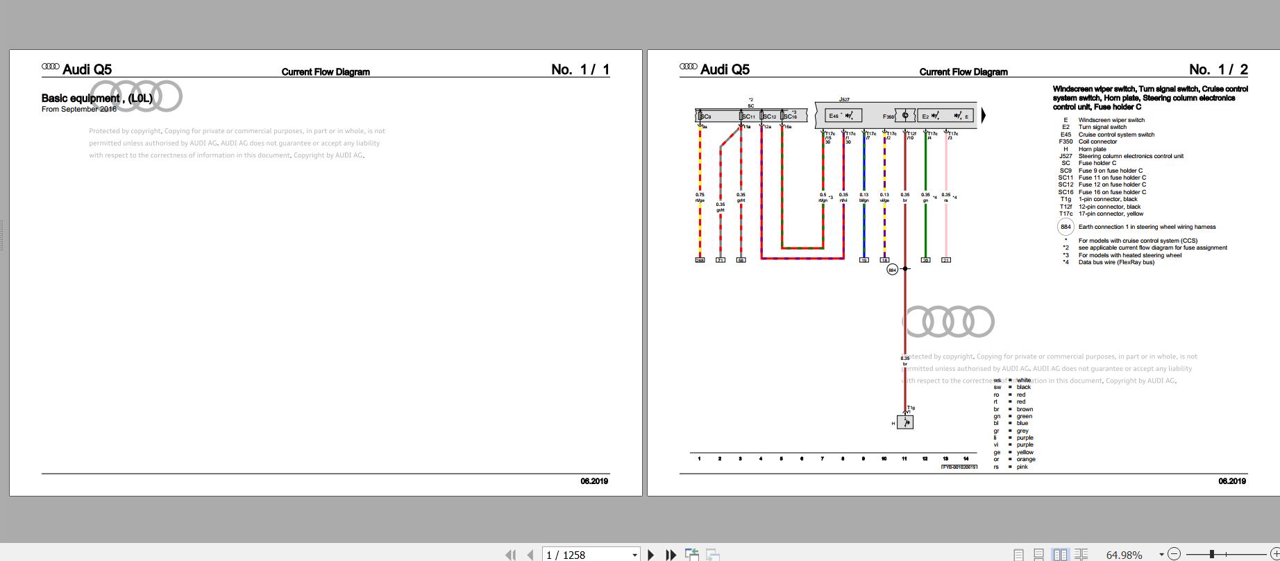Go to next page arrow
This screenshot has height=561, width=1280.
pyautogui.click(x=651, y=554)
